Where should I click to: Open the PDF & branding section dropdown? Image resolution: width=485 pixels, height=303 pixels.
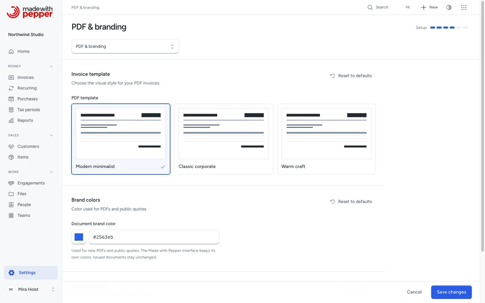[125, 47]
